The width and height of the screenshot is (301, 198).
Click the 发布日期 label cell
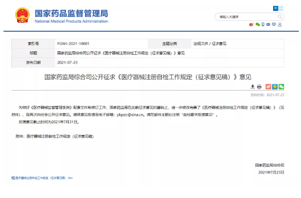point(34,62)
